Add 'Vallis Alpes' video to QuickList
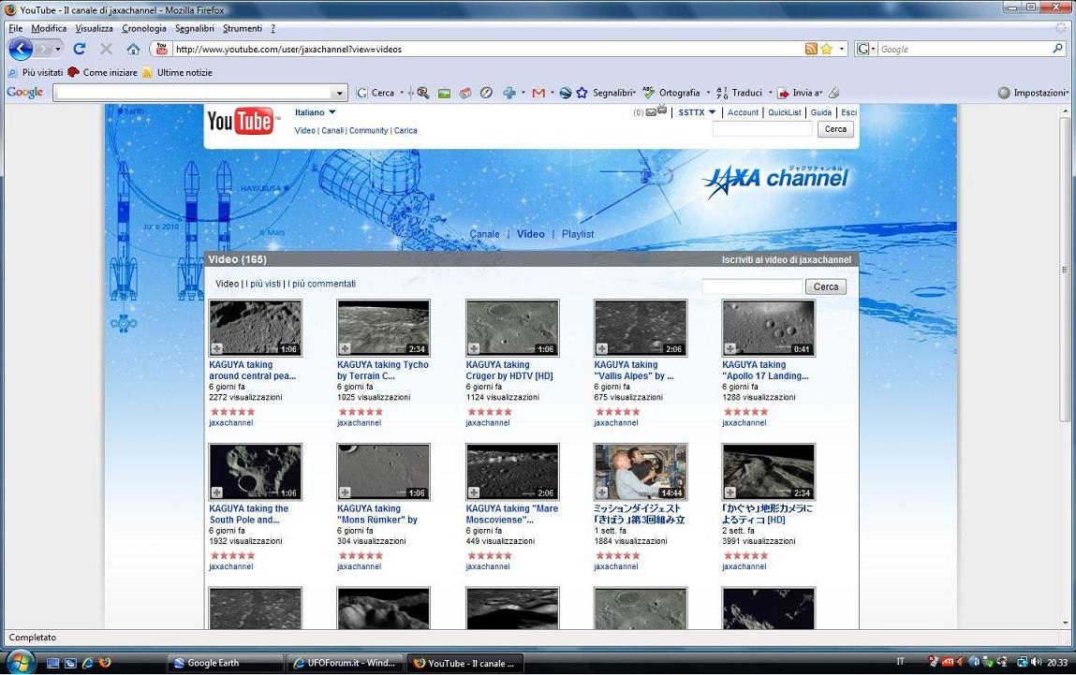 602,348
